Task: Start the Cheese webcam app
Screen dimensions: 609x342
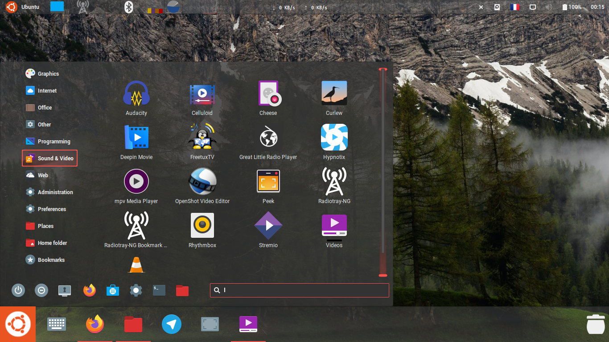Action: (x=268, y=98)
